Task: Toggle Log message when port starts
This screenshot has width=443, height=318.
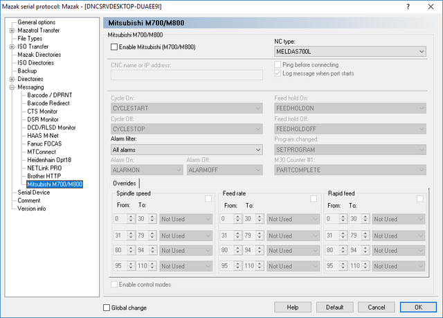Action: coord(278,73)
